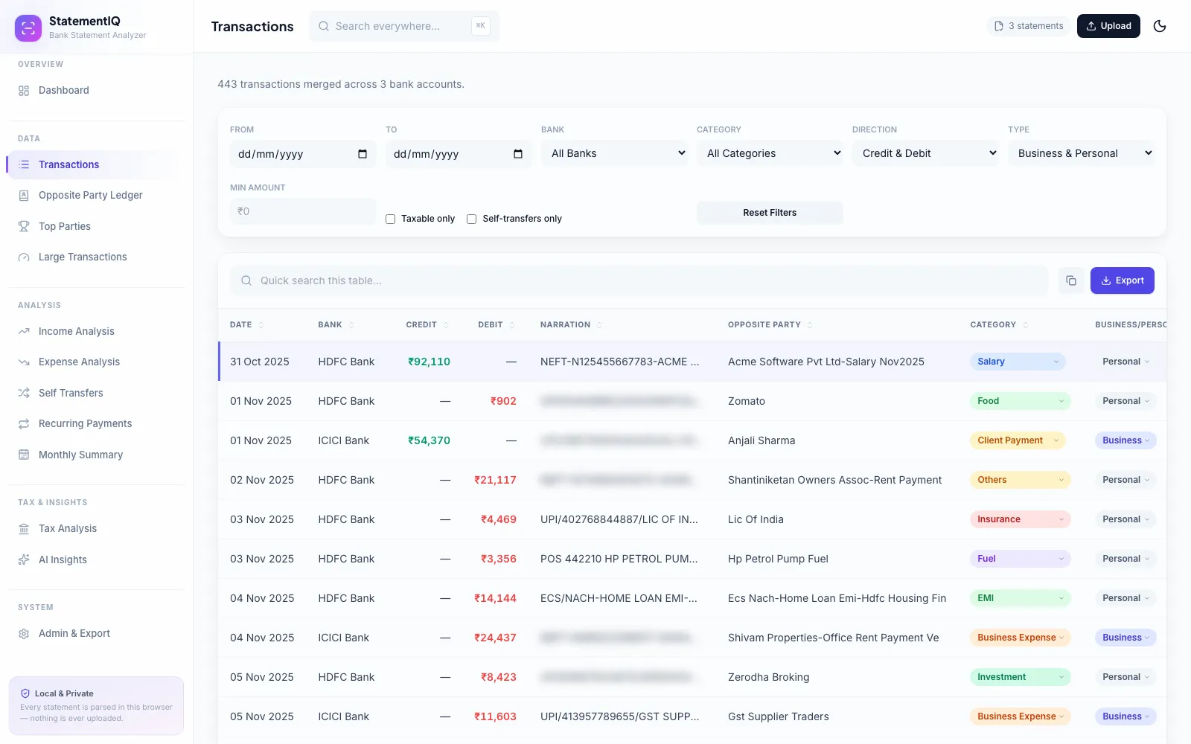1191x744 pixels.
Task: Click the Upload button
Action: pyautogui.click(x=1108, y=26)
